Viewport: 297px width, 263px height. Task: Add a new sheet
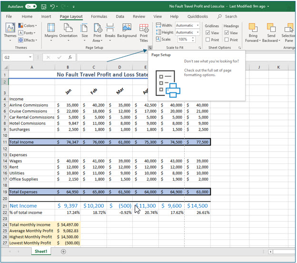click(x=63, y=252)
